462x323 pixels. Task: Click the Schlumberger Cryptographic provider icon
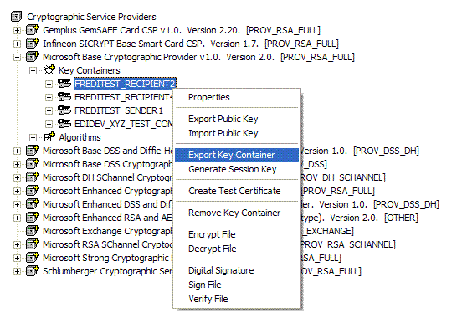33,271
